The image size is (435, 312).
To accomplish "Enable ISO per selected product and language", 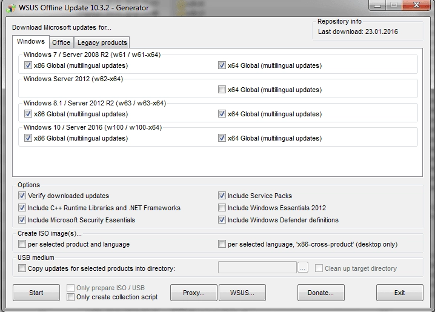I will [x=22, y=244].
